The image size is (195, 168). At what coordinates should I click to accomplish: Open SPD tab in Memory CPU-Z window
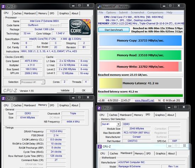pos(52,105)
